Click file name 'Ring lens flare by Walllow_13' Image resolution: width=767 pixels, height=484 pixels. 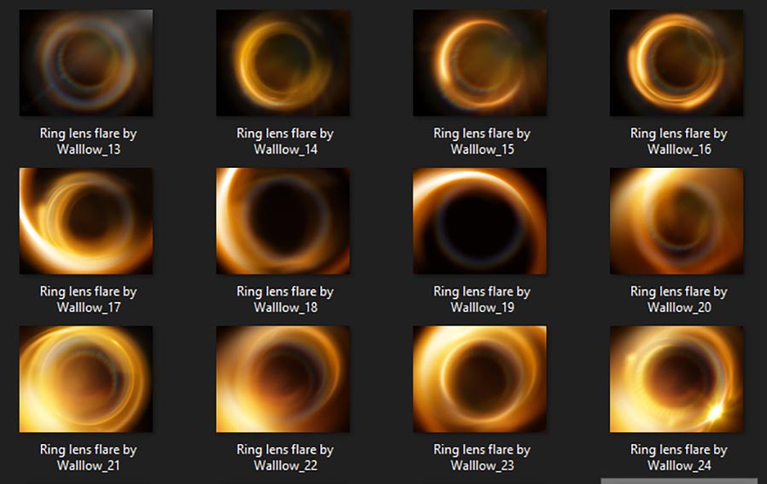click(x=89, y=141)
